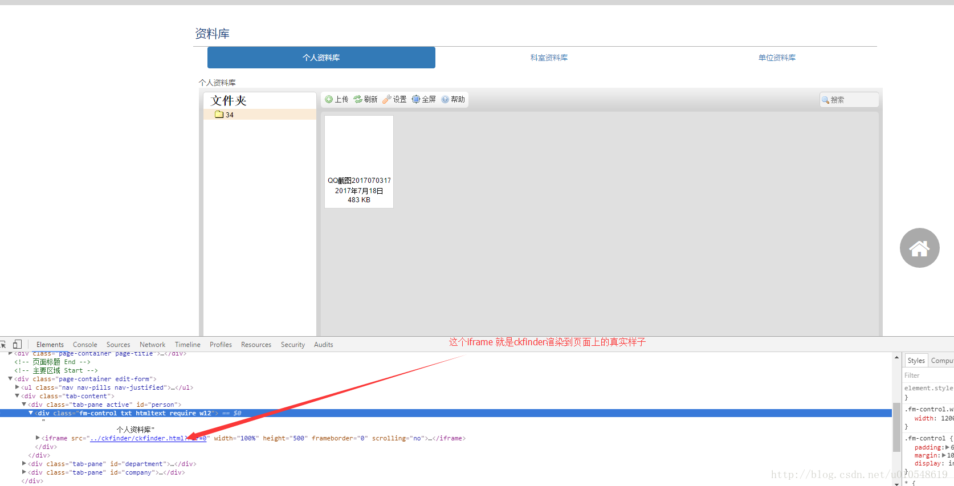Expand the margin property triangle in Styles
Image resolution: width=954 pixels, height=486 pixels.
[x=944, y=455]
